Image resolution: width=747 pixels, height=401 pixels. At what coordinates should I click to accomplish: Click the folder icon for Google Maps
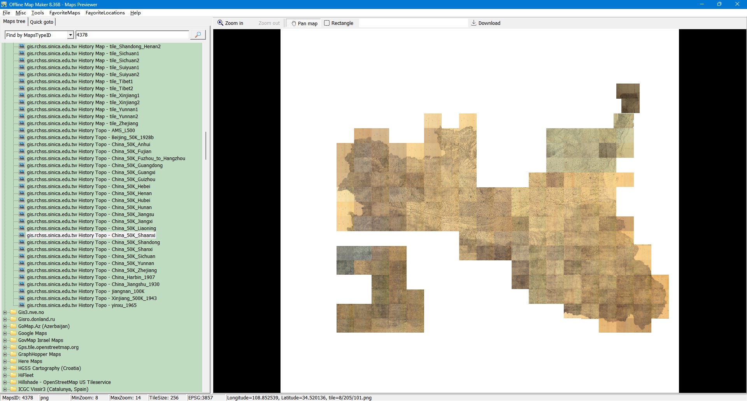(x=13, y=333)
